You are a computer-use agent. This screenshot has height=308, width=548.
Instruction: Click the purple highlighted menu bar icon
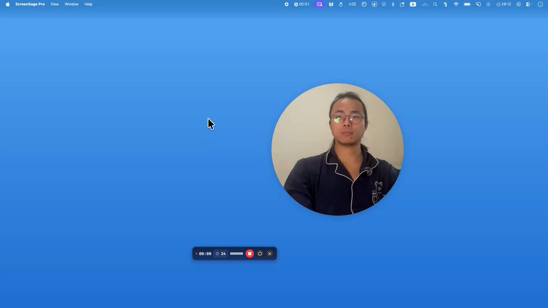[x=319, y=4]
